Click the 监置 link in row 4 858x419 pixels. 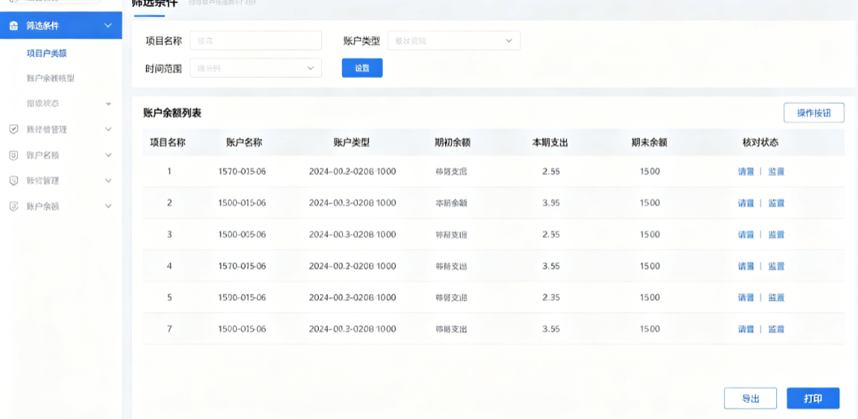pyautogui.click(x=776, y=267)
